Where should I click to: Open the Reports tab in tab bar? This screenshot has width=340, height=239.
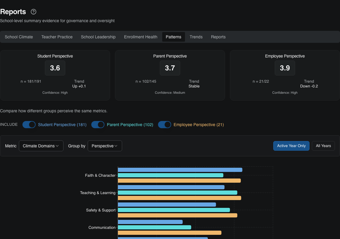[218, 37]
